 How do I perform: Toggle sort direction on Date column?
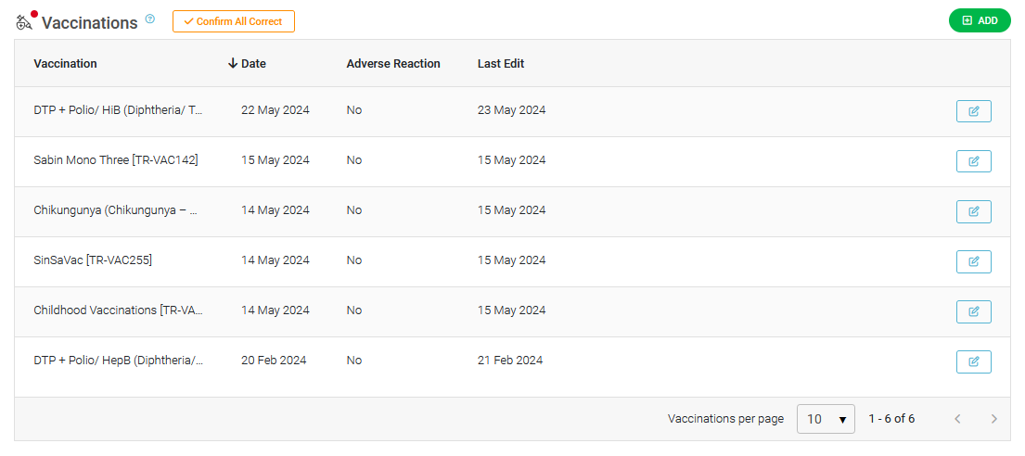click(x=247, y=63)
